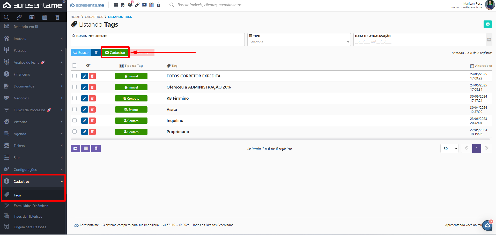Delete the Visita tag row

click(x=92, y=109)
